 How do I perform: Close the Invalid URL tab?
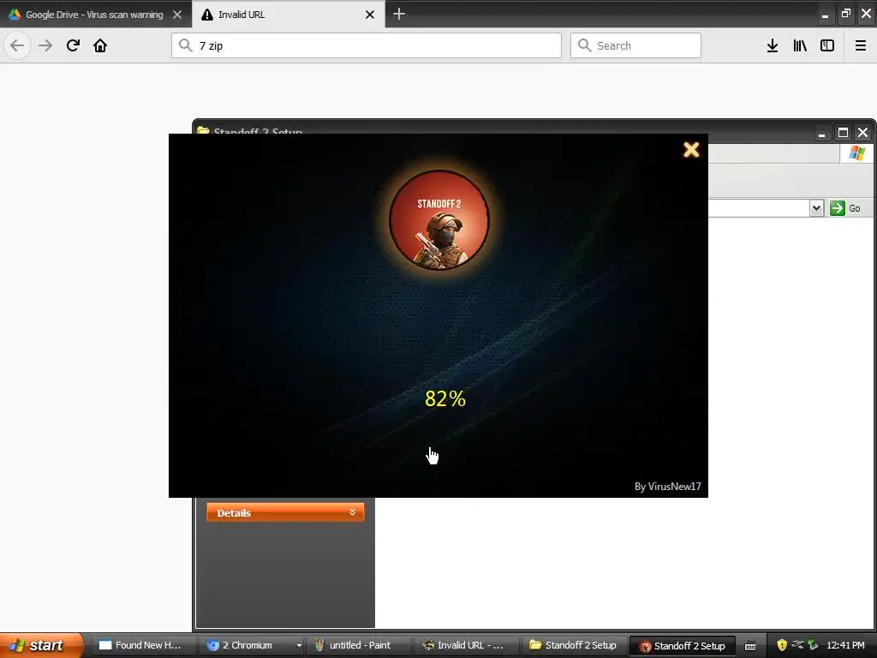tap(370, 15)
